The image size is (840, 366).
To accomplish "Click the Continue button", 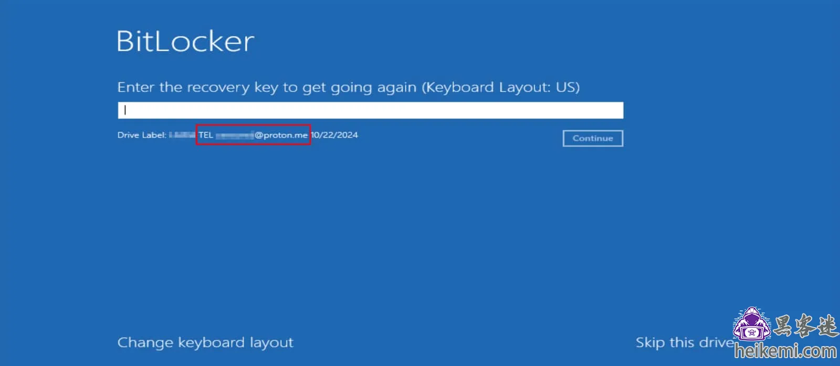I will (593, 138).
